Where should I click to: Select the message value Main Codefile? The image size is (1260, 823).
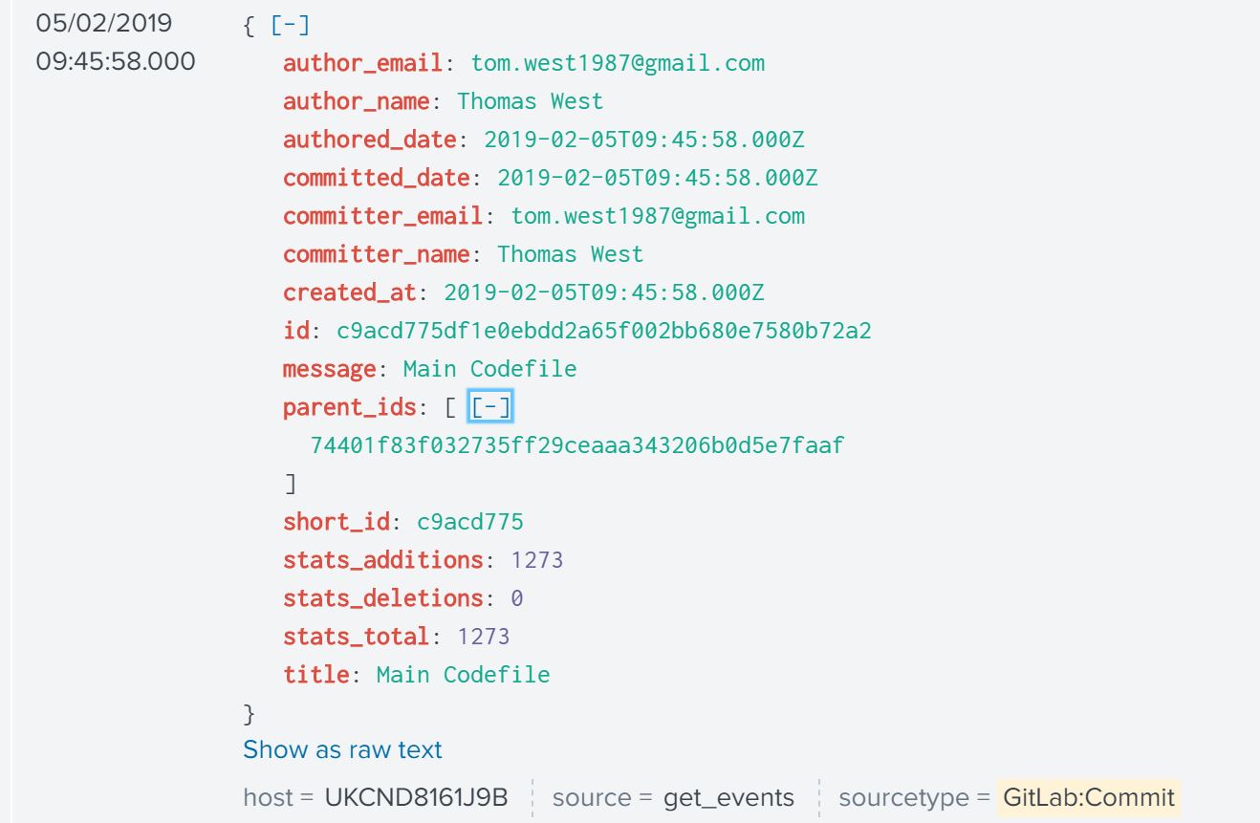pyautogui.click(x=489, y=369)
